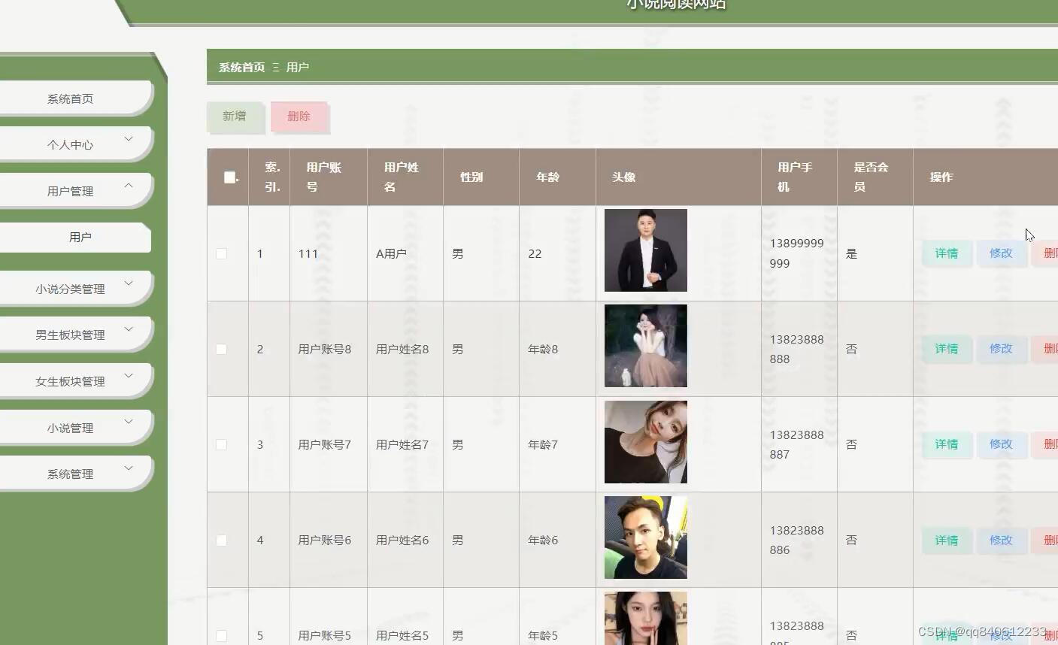Viewport: 1058px width, 645px height.
Task: Click the avatar photo of 用户姓名6
Action: click(646, 537)
